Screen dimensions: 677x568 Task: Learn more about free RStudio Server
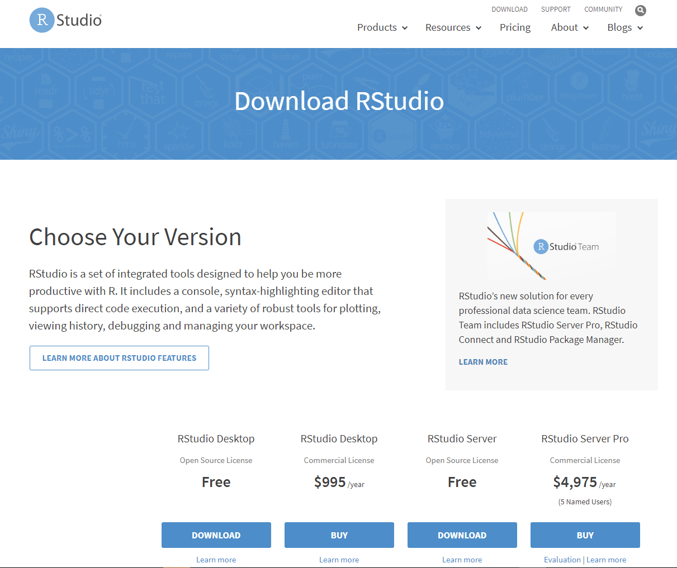click(462, 560)
